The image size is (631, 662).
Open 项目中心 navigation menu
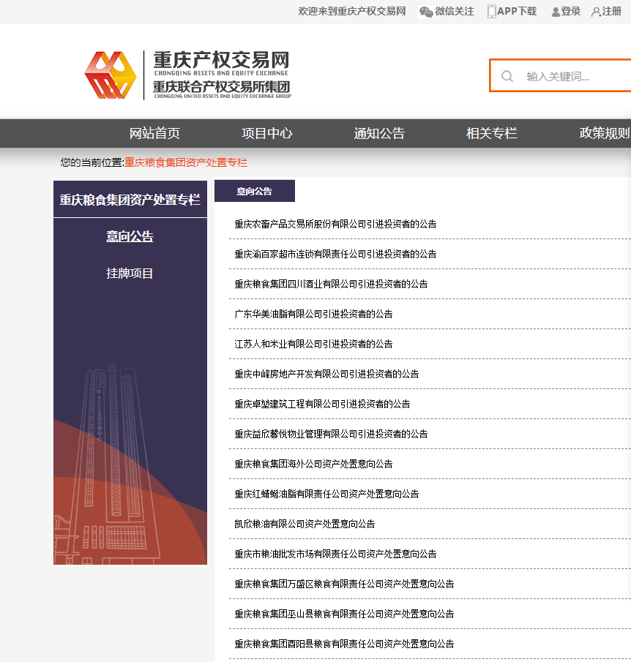pyautogui.click(x=266, y=133)
